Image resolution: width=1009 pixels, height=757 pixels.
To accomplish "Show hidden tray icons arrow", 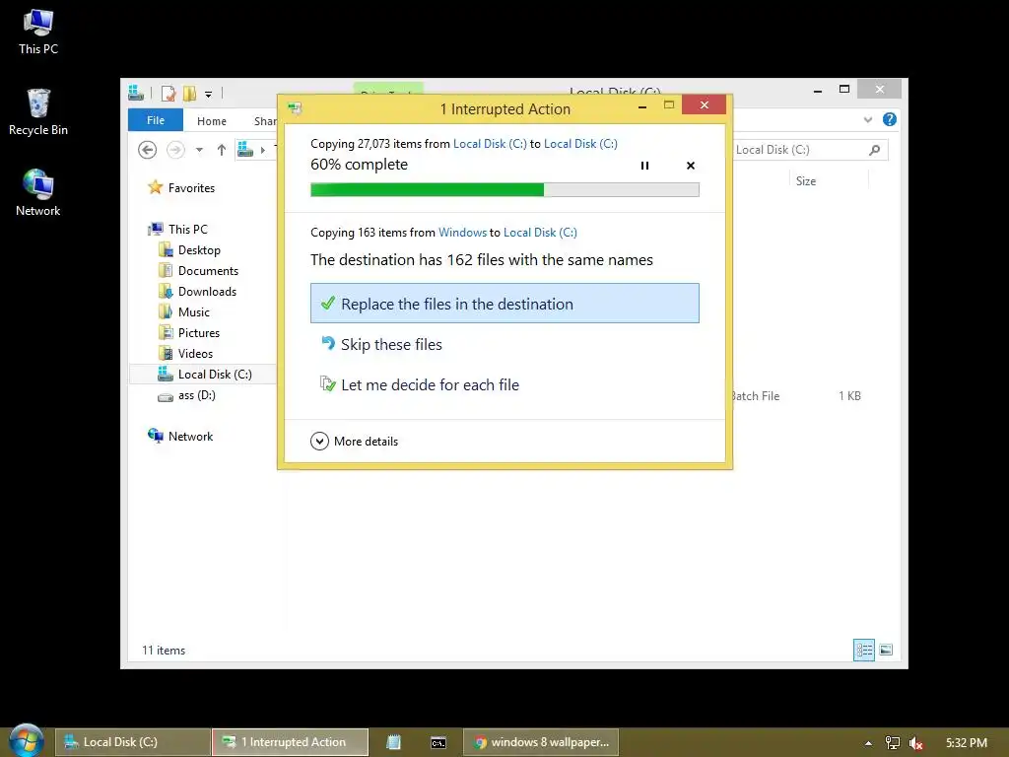I will click(x=869, y=743).
